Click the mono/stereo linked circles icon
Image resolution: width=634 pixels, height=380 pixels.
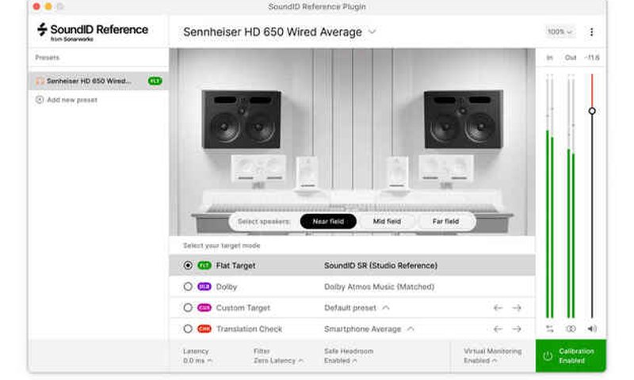pos(571,329)
